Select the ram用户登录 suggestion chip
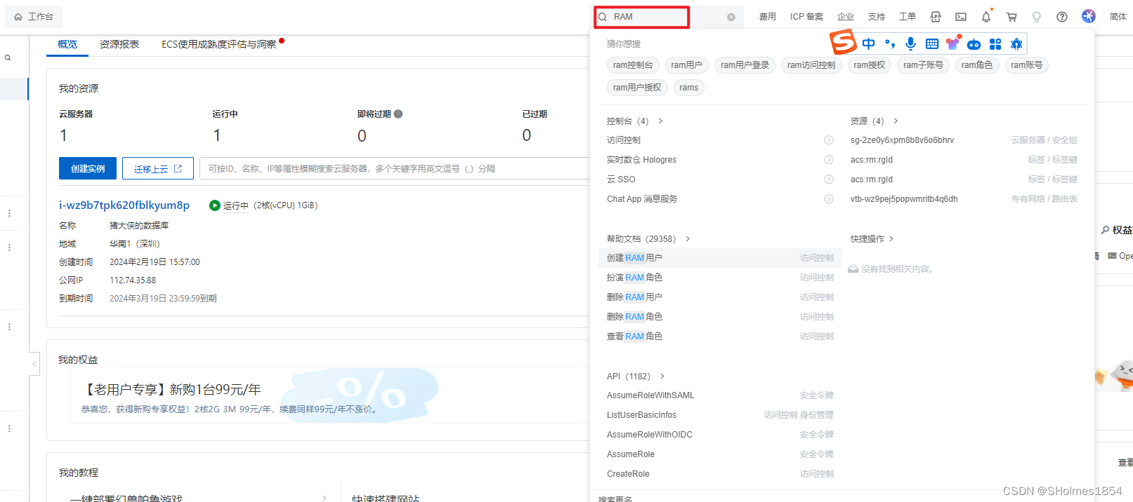Viewport: 1133px width, 502px height. tap(745, 65)
